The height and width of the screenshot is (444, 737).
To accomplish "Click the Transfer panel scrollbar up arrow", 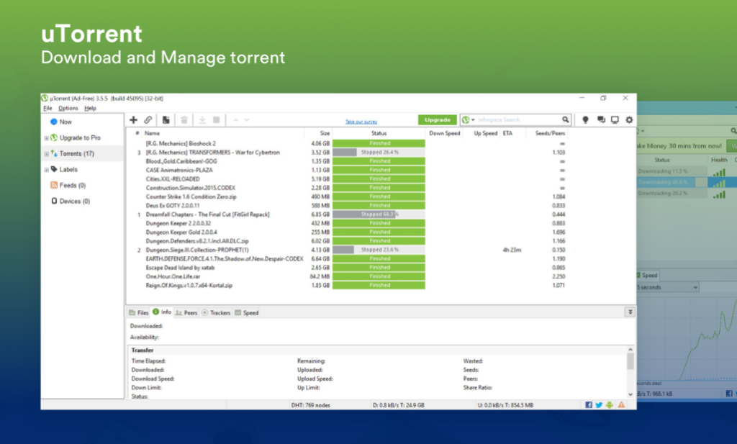I will pos(630,350).
